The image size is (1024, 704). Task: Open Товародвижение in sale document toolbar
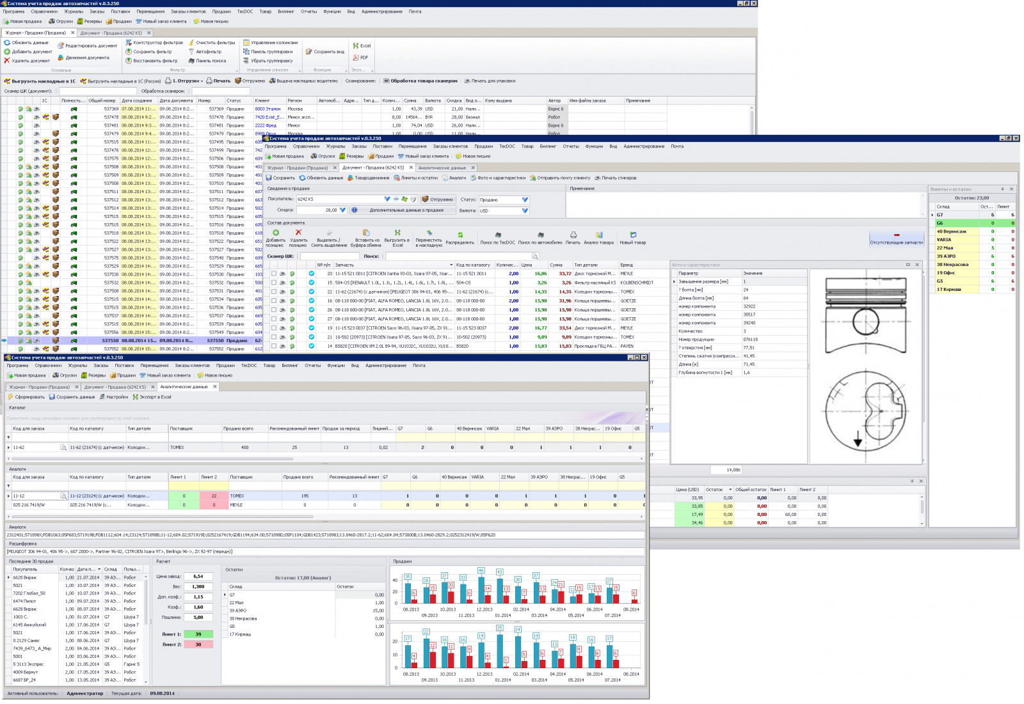click(368, 178)
